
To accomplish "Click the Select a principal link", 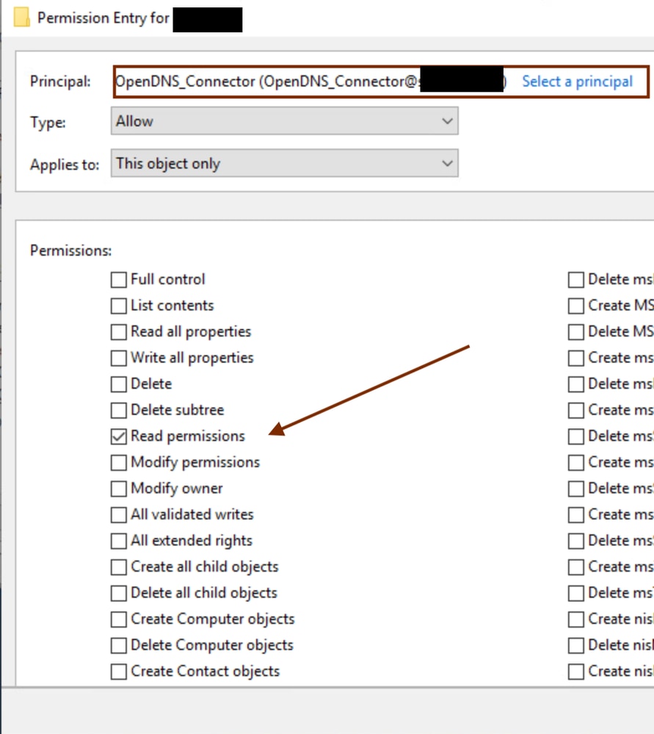I will click(x=577, y=82).
